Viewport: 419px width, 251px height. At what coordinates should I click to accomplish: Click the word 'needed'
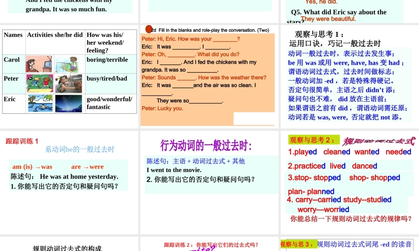pyautogui.click(x=398, y=152)
